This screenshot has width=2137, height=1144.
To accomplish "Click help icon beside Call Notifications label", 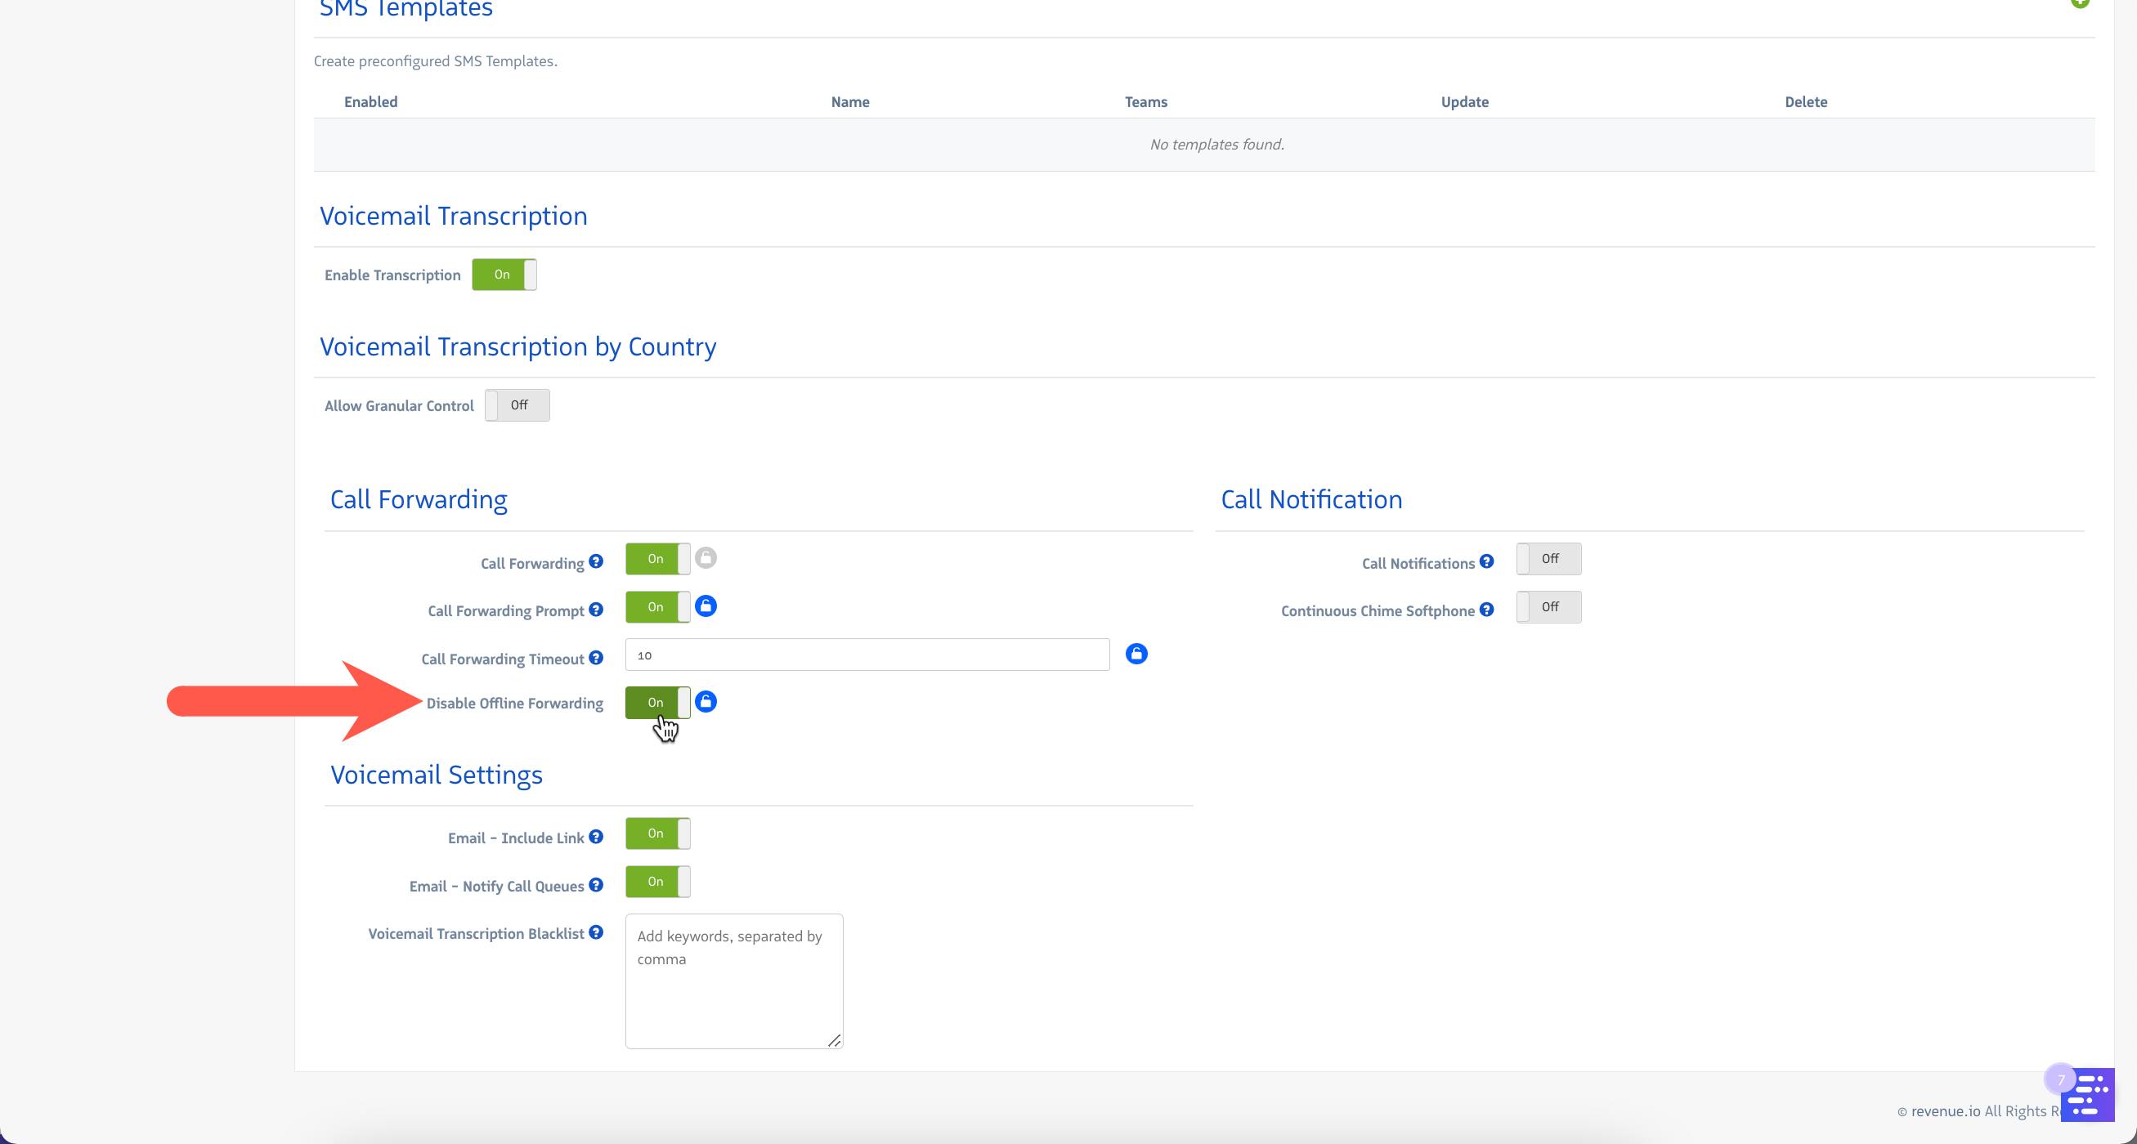I will coord(1485,562).
